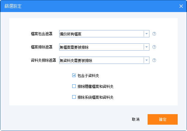Viewport: 187px width, 131px height.
Task: Click into the 無資料夾需要被排除 field
Action: coord(101,60)
